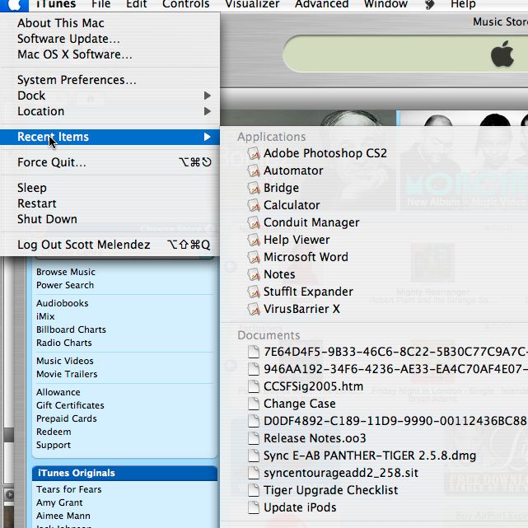View Radio Charts
Image resolution: width=528 pixels, height=528 pixels.
coord(64,343)
